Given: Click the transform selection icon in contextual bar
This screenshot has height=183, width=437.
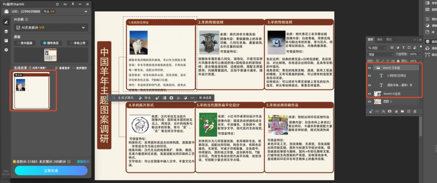Looking at the screenshot, I should [x=164, y=98].
